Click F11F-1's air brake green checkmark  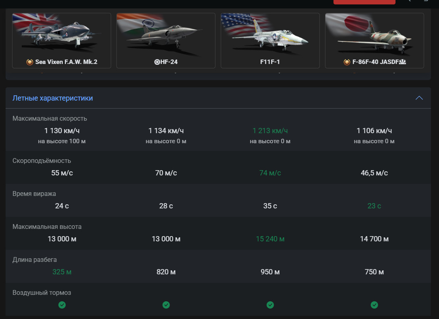pos(270,305)
